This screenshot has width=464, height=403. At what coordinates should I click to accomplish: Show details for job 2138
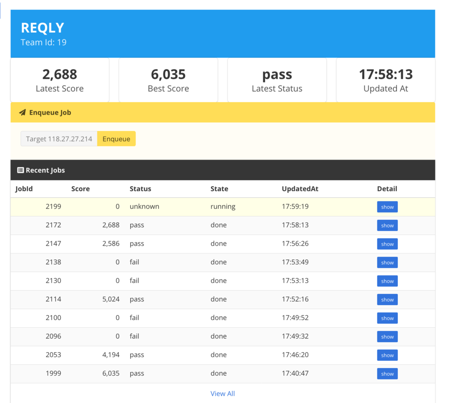(x=387, y=262)
